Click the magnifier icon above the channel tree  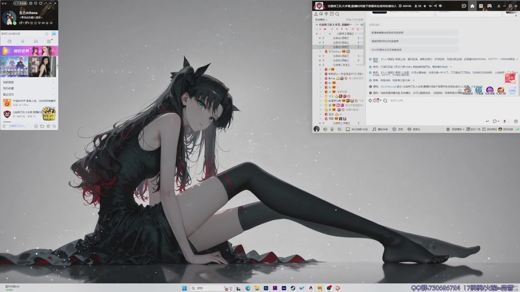[x=337, y=14]
